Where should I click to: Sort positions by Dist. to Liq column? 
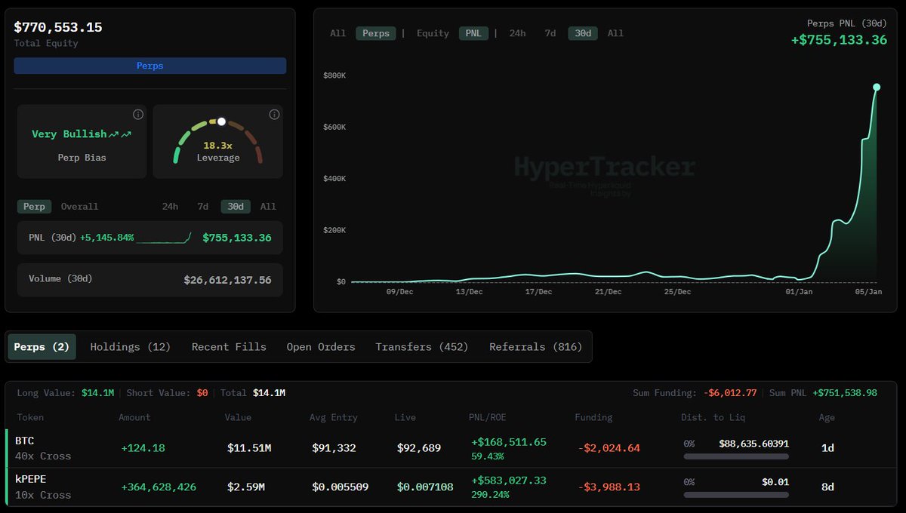713,417
